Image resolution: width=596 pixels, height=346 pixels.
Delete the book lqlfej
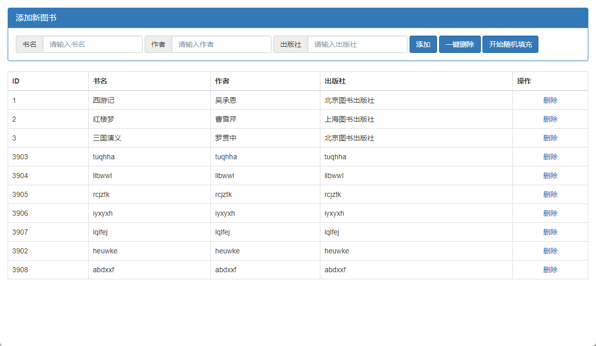(x=550, y=232)
